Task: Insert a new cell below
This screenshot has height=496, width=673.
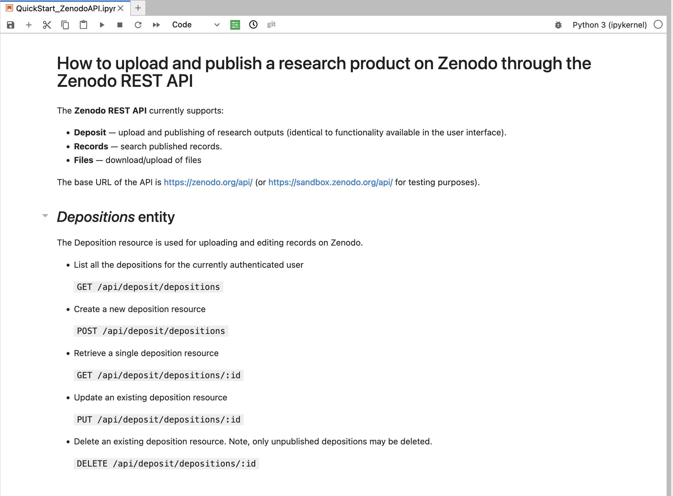Action: (x=29, y=25)
